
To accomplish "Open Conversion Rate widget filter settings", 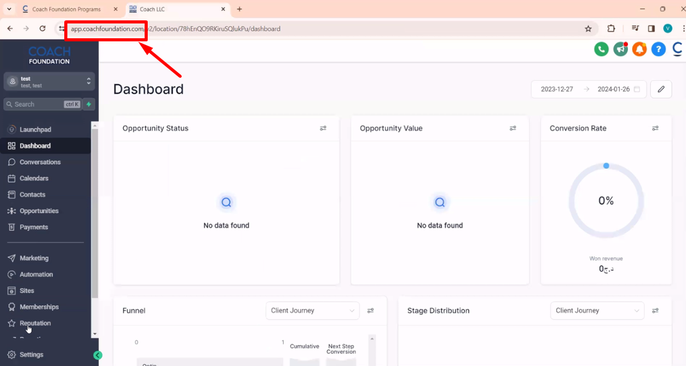I will click(x=655, y=128).
